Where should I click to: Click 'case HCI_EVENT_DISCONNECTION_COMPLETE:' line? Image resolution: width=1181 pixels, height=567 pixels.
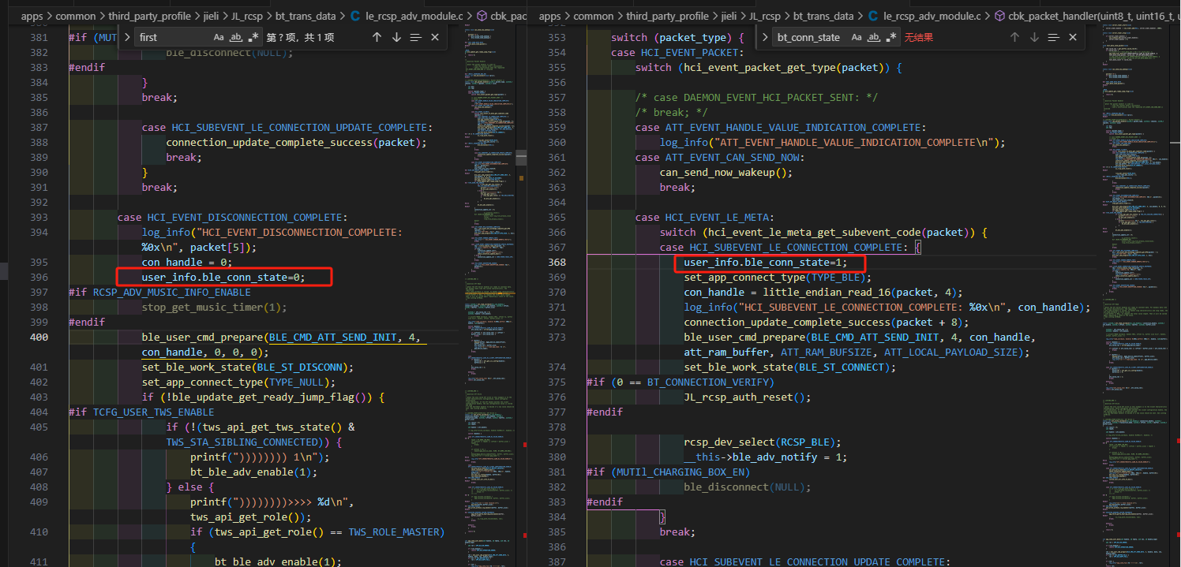(x=232, y=217)
